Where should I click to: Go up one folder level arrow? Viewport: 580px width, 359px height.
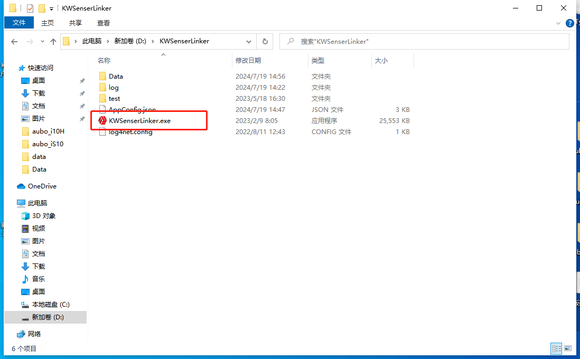pos(53,41)
